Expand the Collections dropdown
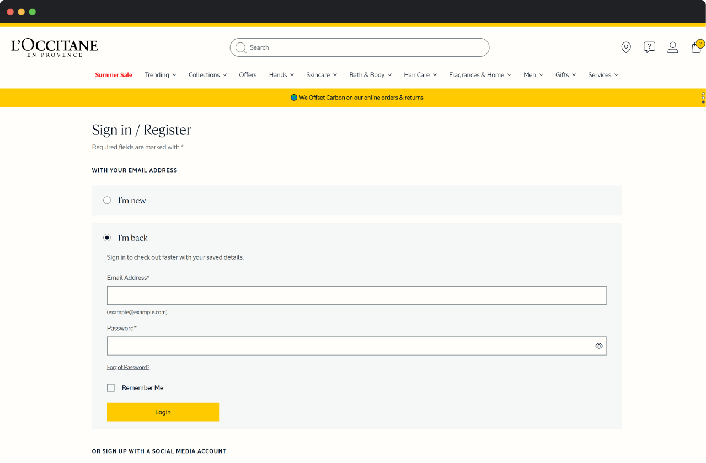This screenshot has height=463, width=706. tap(207, 74)
